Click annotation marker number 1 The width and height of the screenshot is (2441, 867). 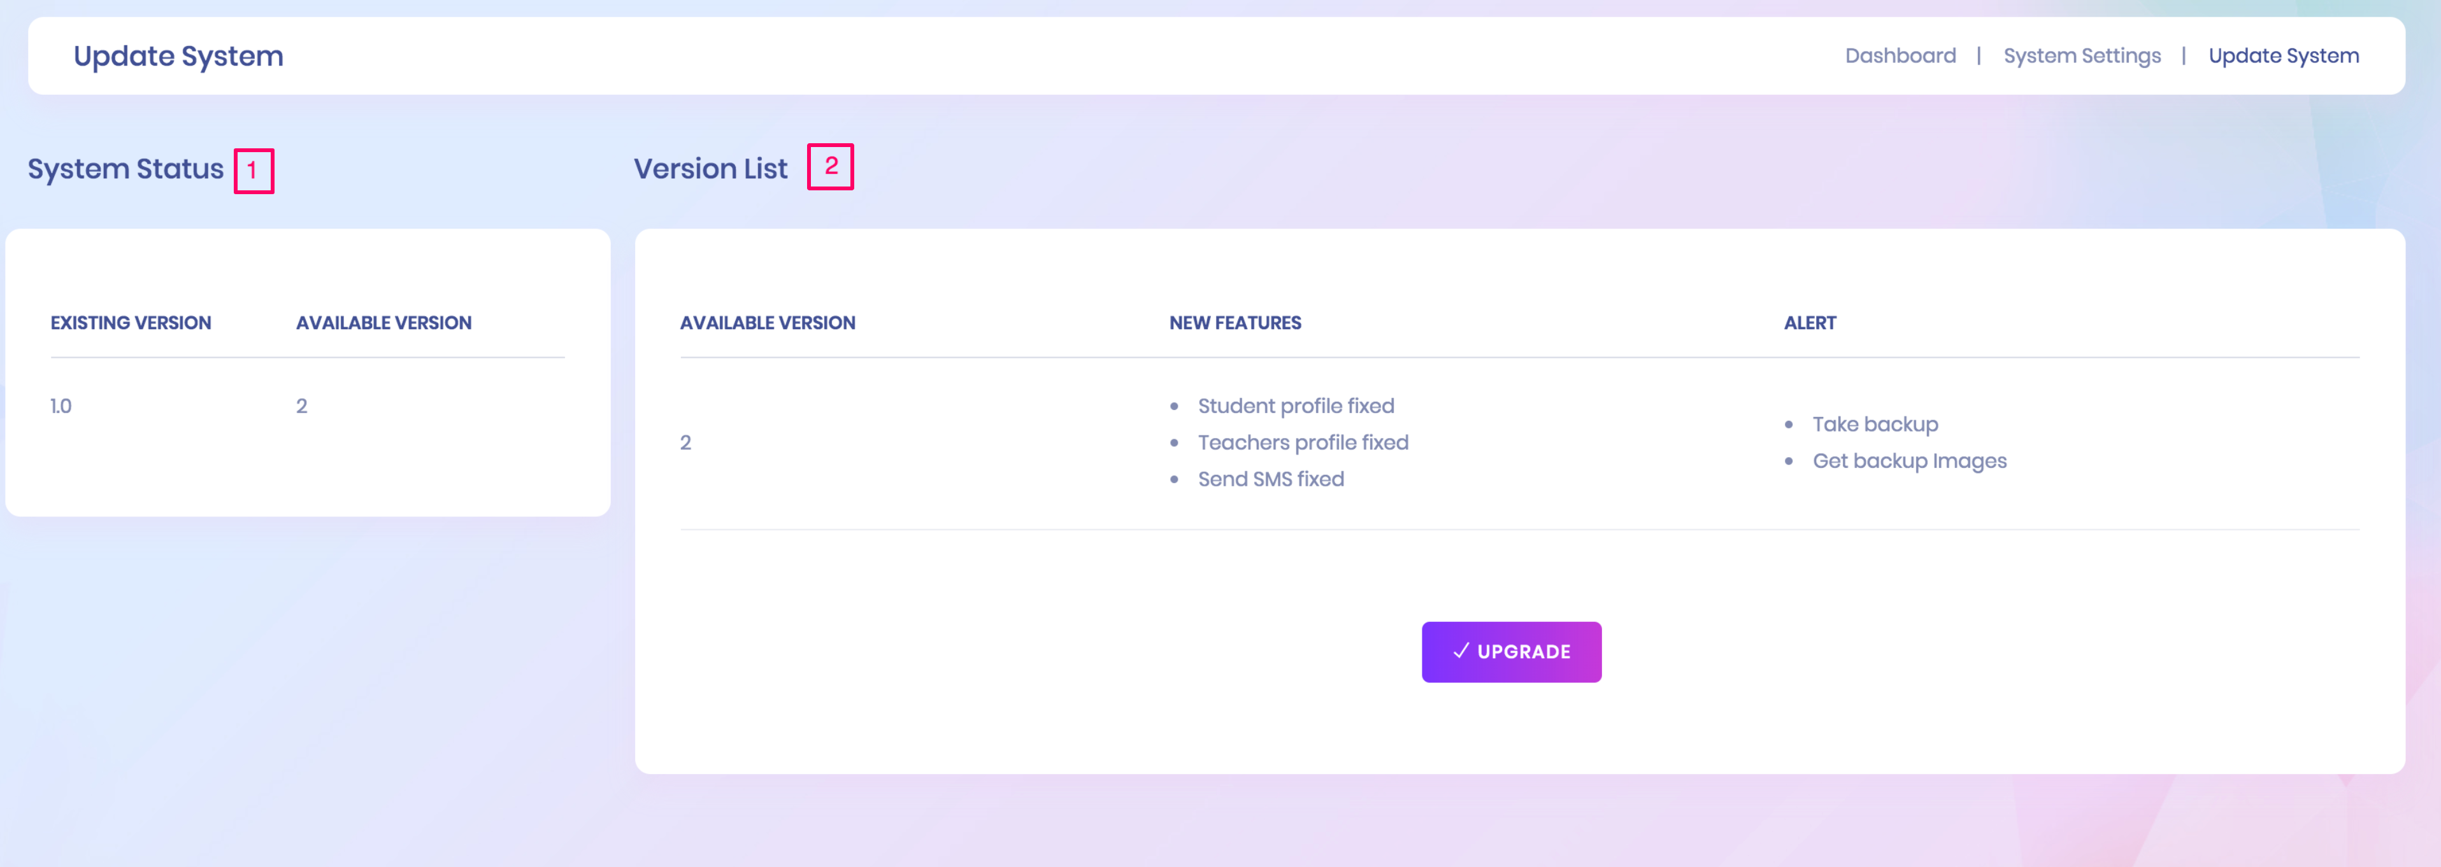(x=253, y=171)
